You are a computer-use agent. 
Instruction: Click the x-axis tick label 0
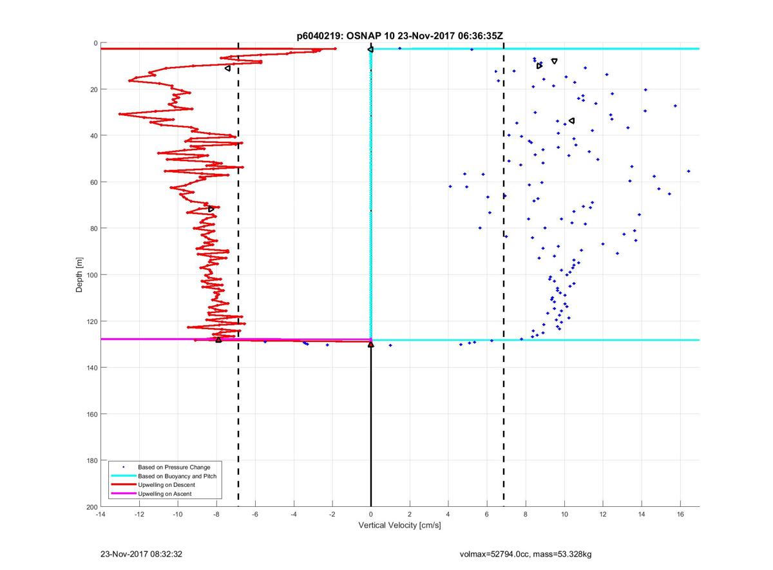click(371, 514)
